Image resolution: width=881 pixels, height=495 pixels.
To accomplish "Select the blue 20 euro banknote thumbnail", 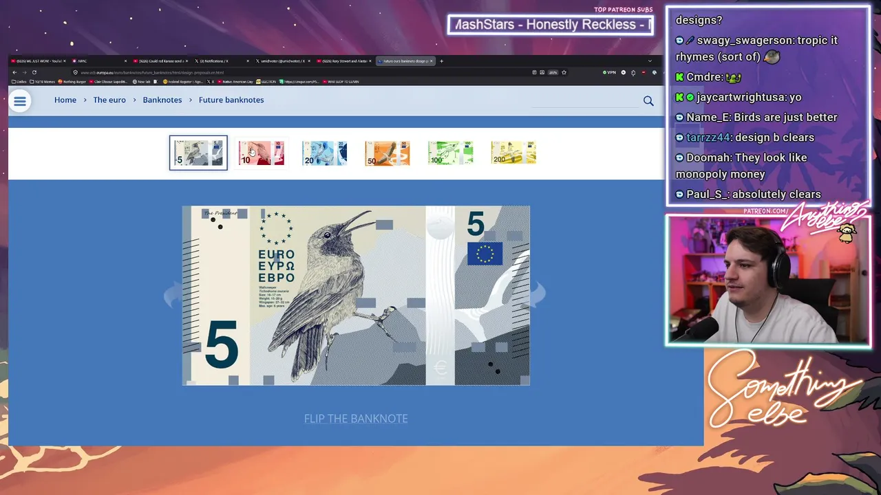I will [324, 153].
